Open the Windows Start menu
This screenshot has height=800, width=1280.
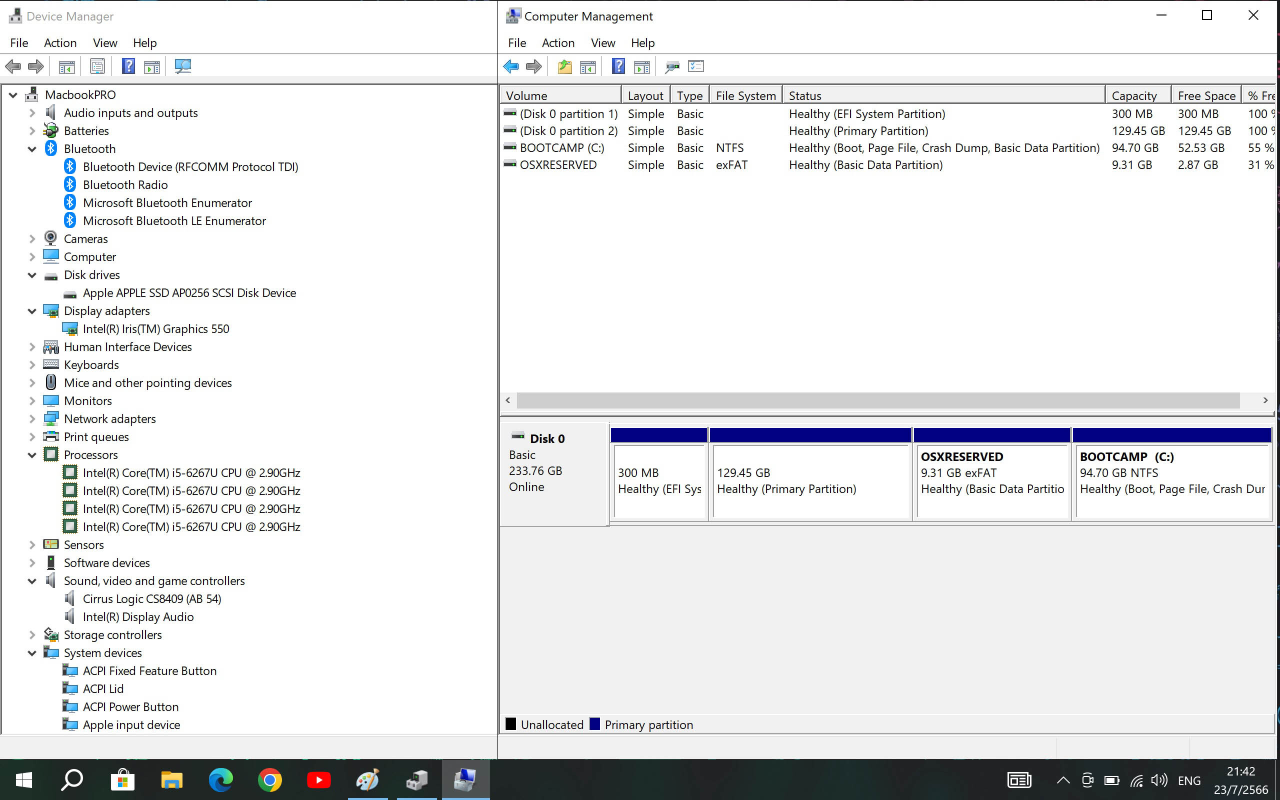pyautogui.click(x=24, y=780)
